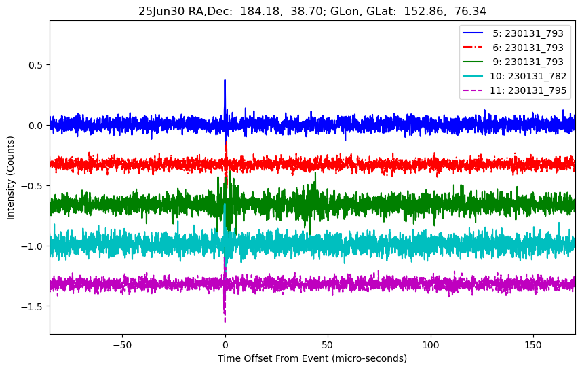Click the x-axis tick label −50
The image size is (582, 370).
coord(123,345)
